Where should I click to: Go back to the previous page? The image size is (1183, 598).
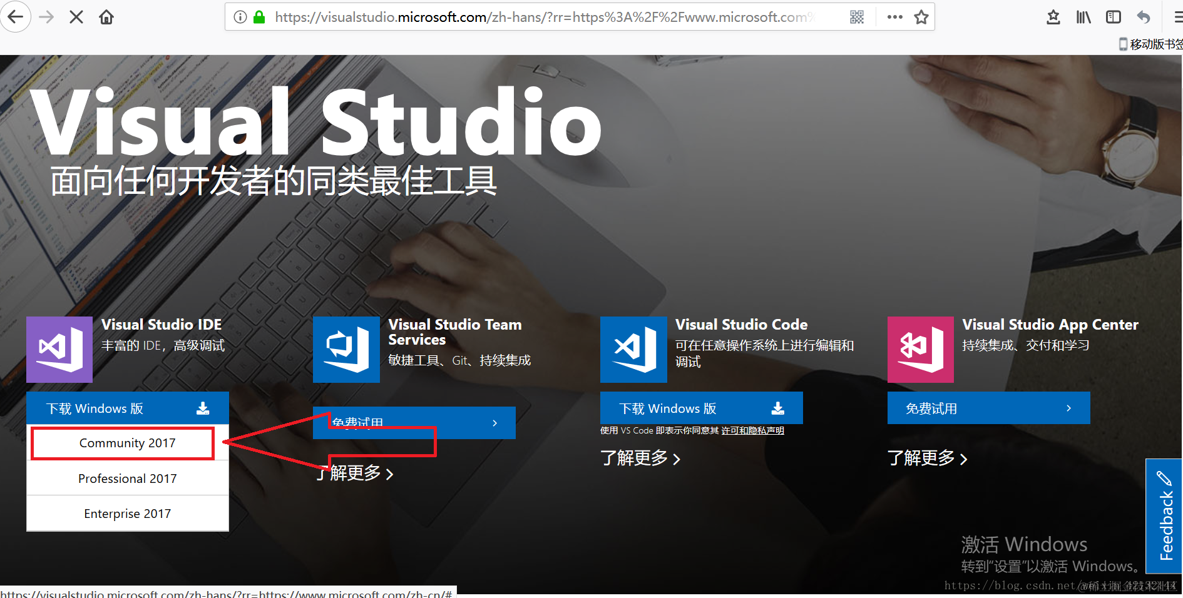(x=15, y=17)
